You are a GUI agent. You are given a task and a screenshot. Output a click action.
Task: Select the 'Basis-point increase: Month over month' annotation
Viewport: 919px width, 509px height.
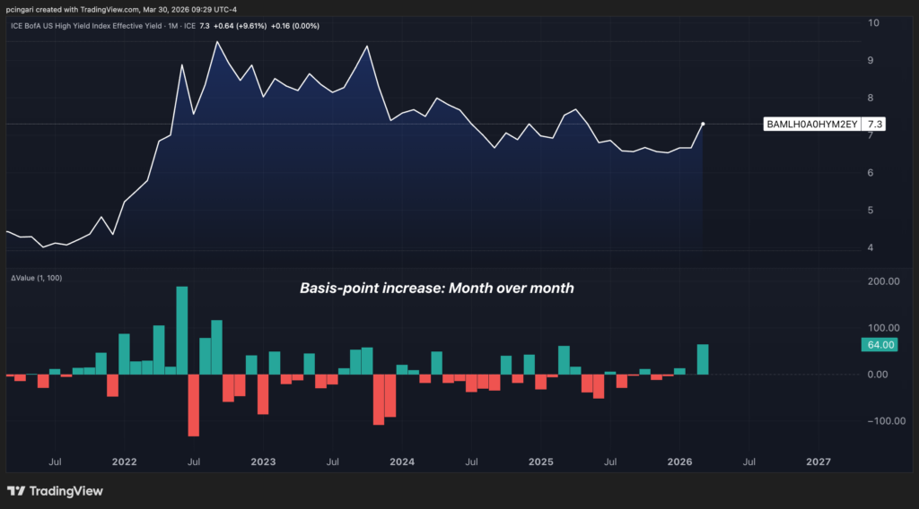434,289
